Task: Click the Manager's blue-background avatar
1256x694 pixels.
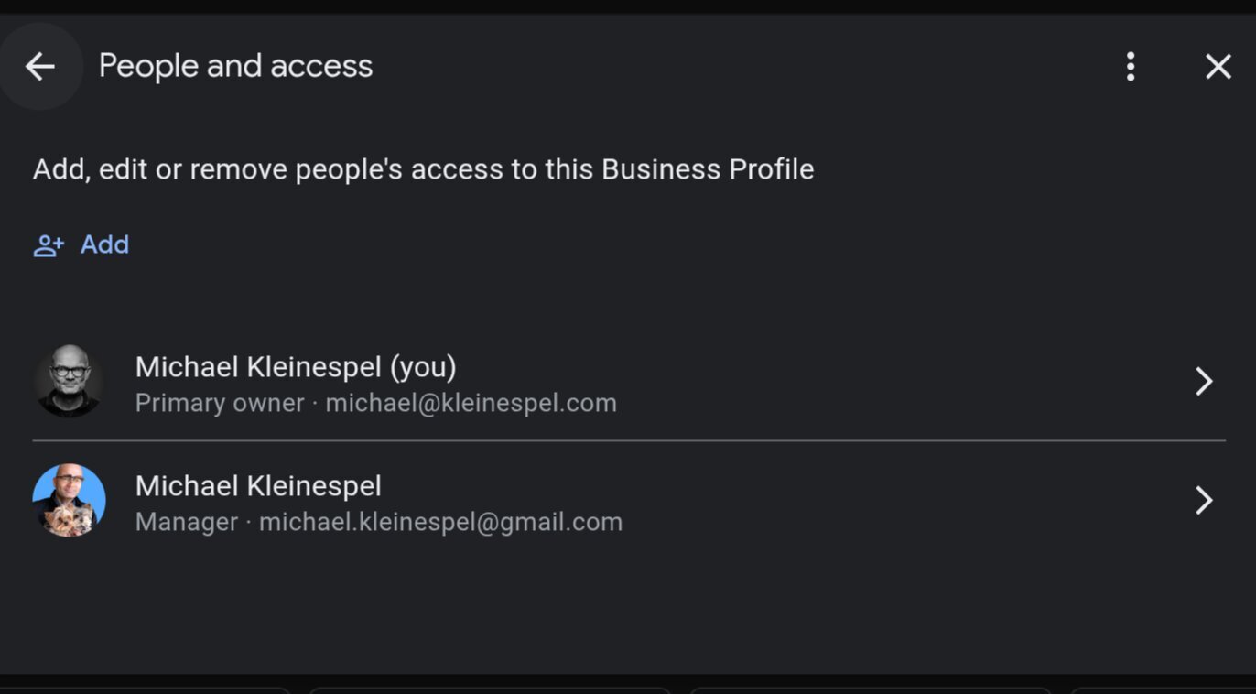Action: pyautogui.click(x=69, y=500)
